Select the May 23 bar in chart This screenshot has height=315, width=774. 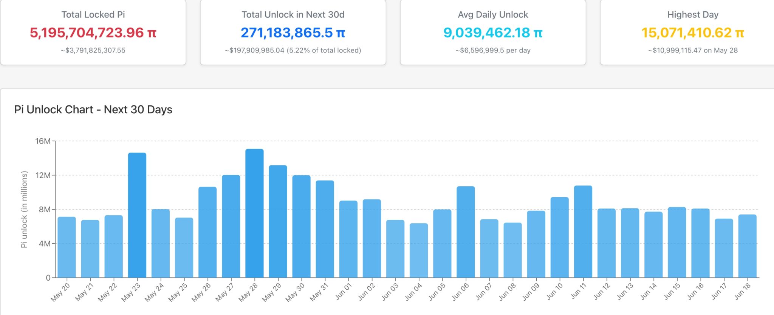(137, 215)
